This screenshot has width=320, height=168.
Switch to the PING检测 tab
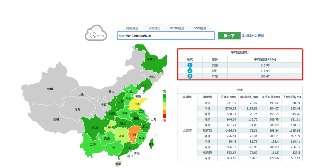pyautogui.click(x=177, y=28)
